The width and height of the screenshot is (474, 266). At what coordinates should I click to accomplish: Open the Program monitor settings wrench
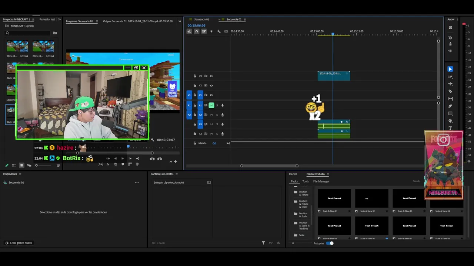click(152, 140)
